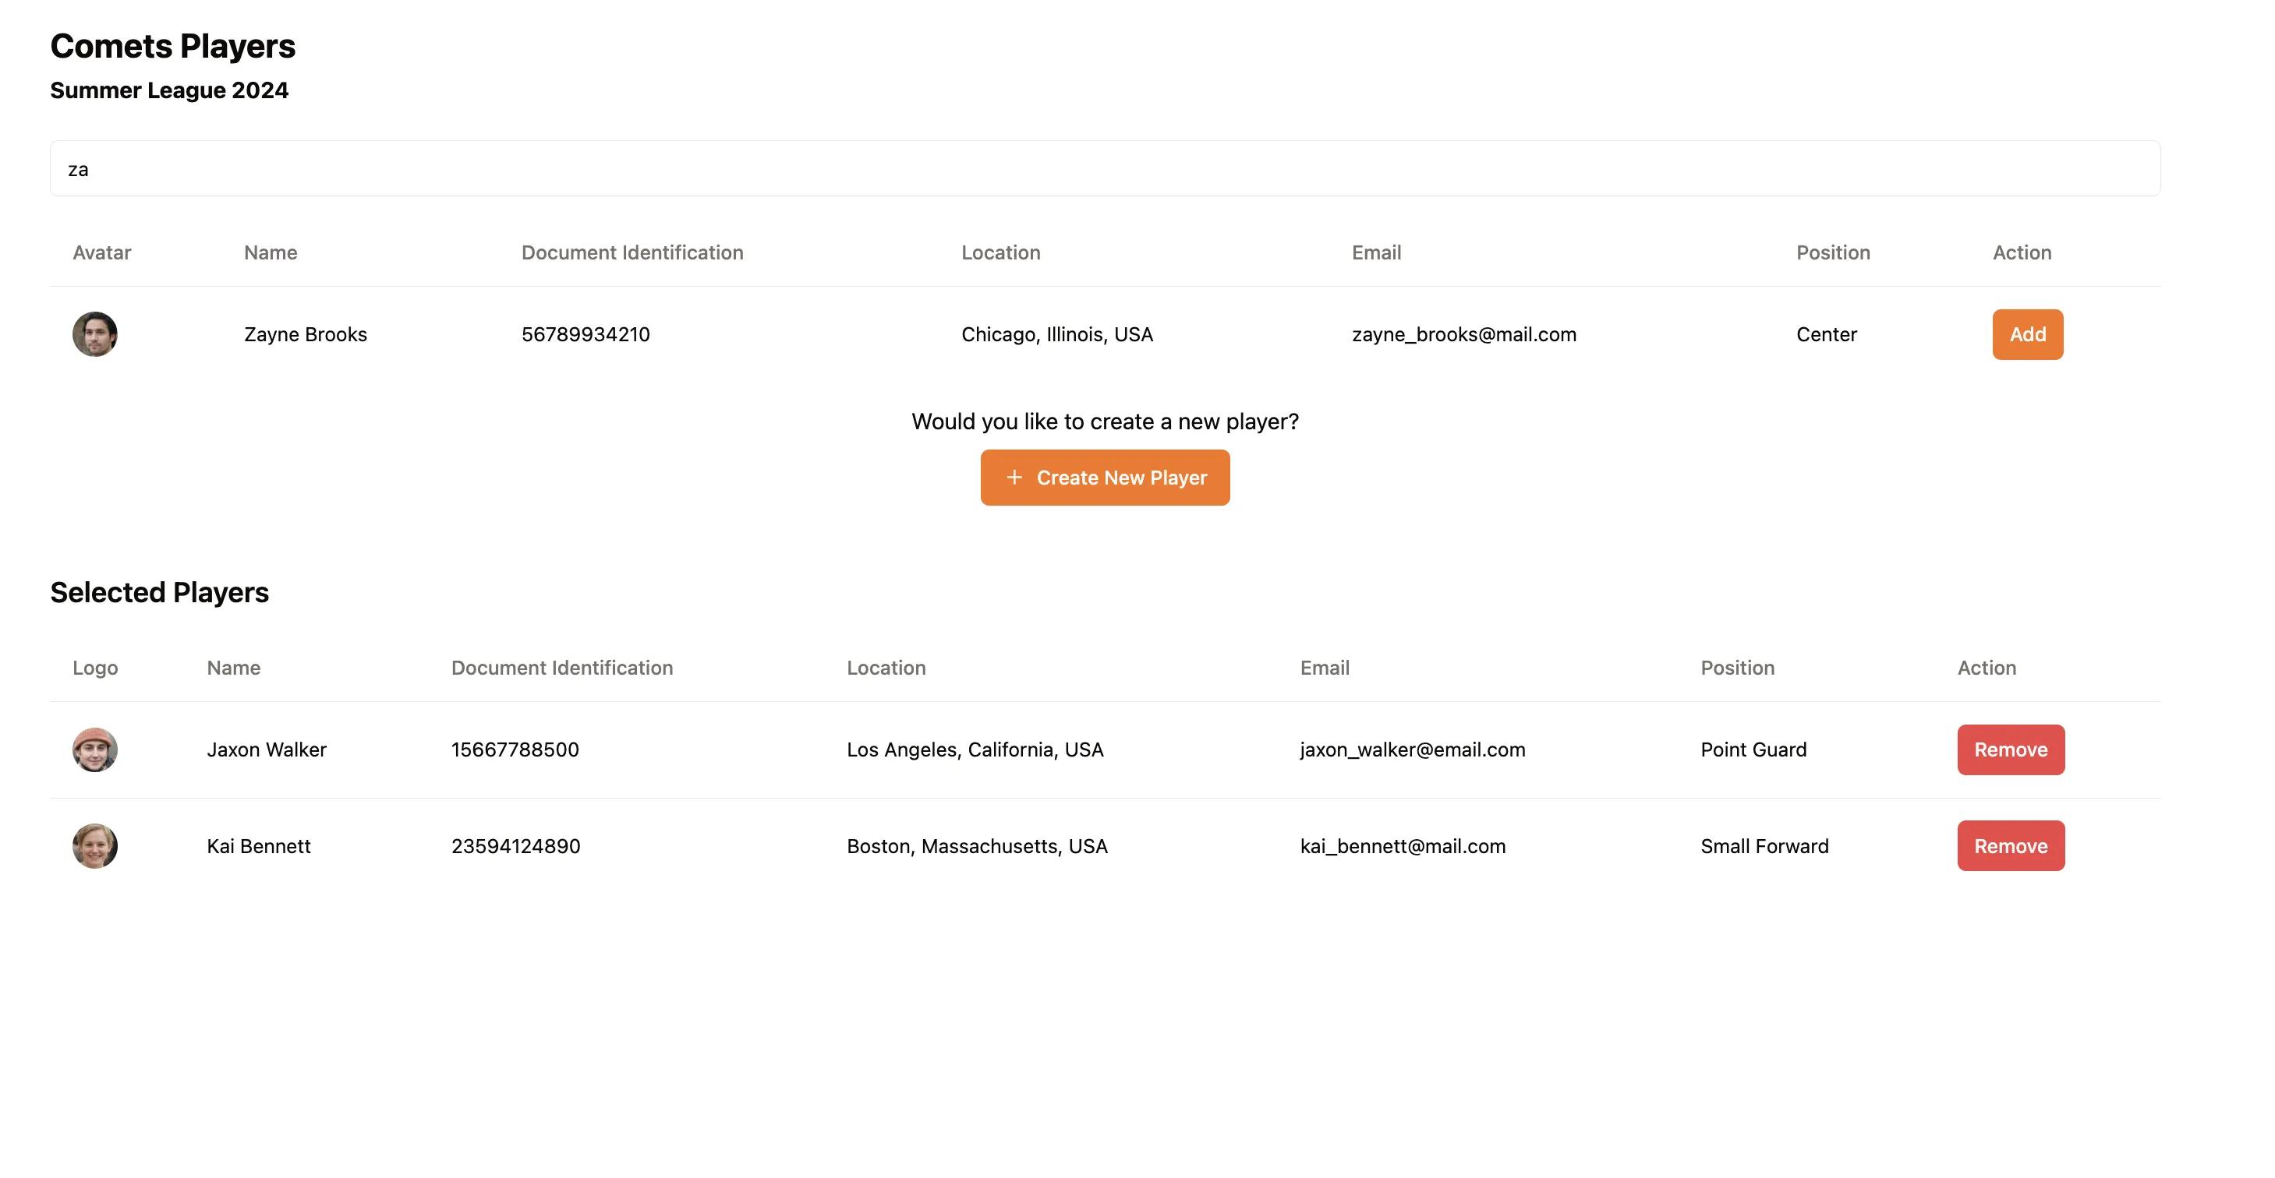The image size is (2275, 1178).
Task: Click the Comets Players page title
Action: (173, 46)
